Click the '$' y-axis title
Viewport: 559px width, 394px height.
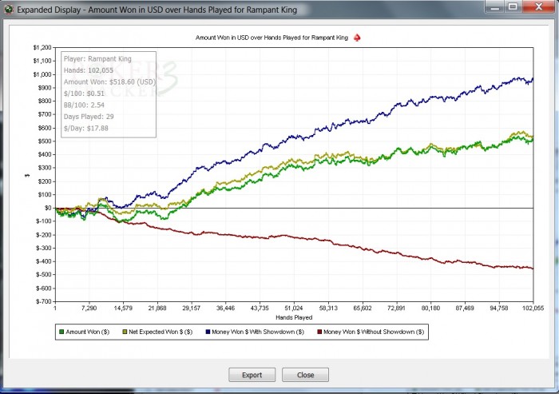[x=27, y=176]
